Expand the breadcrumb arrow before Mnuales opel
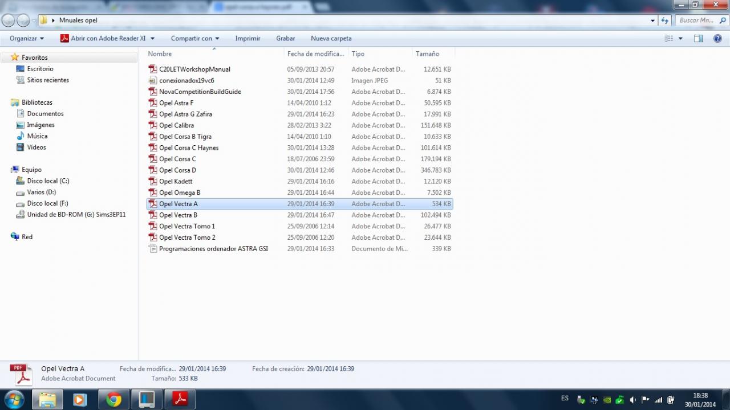The height and width of the screenshot is (410, 730). (x=53, y=20)
